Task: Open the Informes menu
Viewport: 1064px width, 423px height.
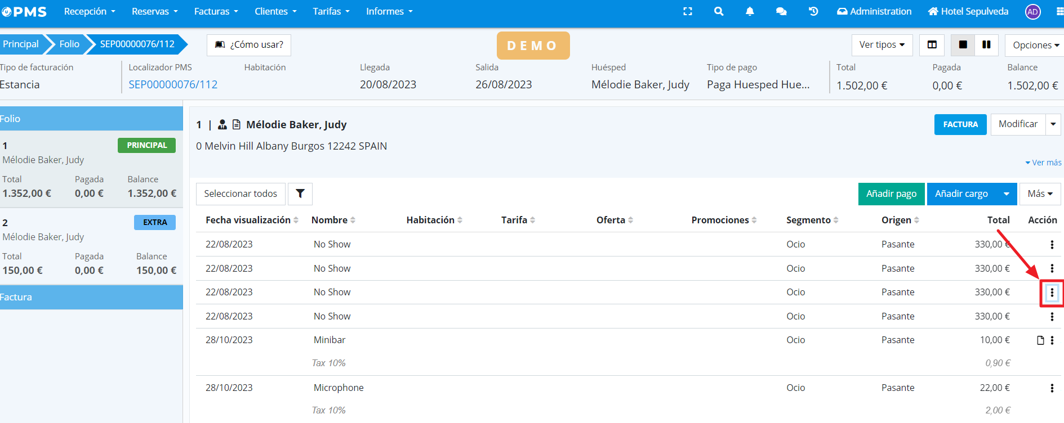Action: coord(389,11)
